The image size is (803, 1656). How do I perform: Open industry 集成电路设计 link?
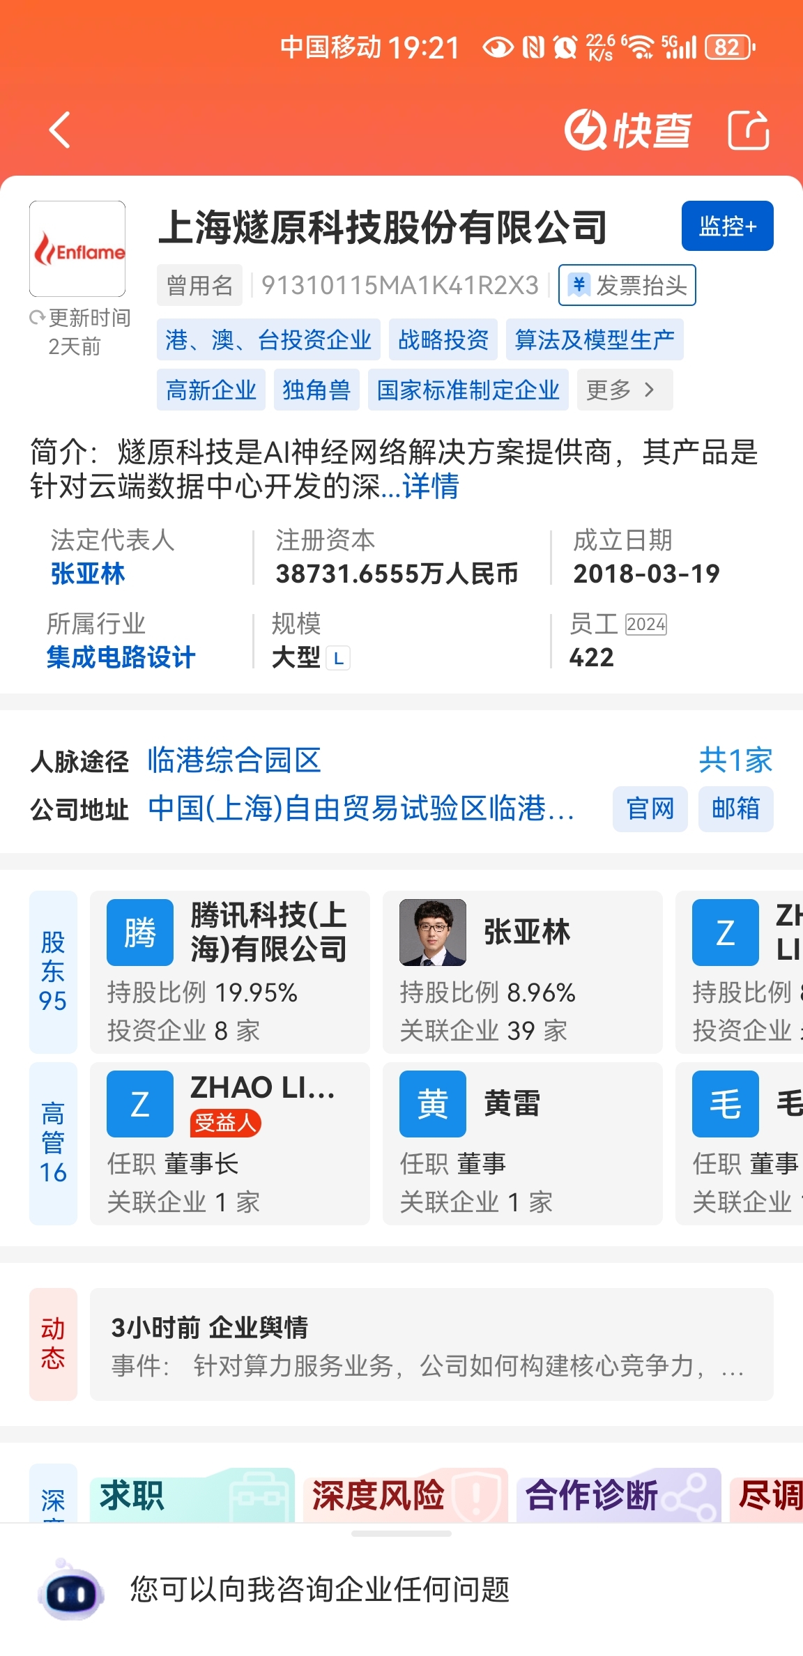(x=121, y=657)
